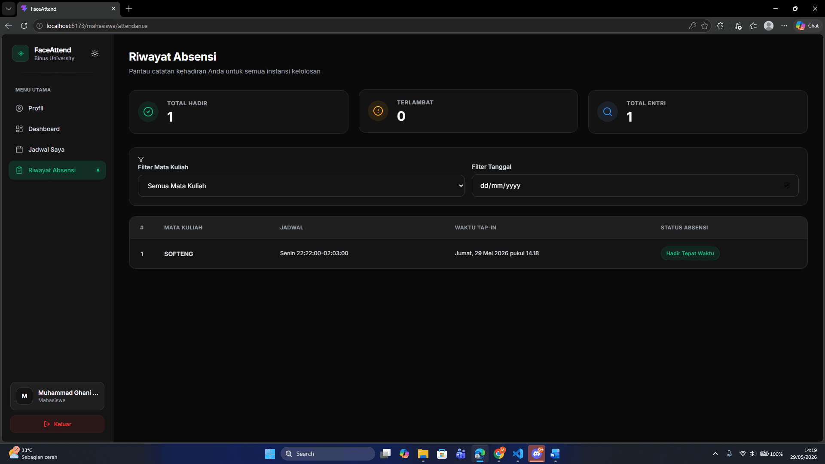Open the calendar picker icon in date filter
This screenshot has width=825, height=464.
786,186
